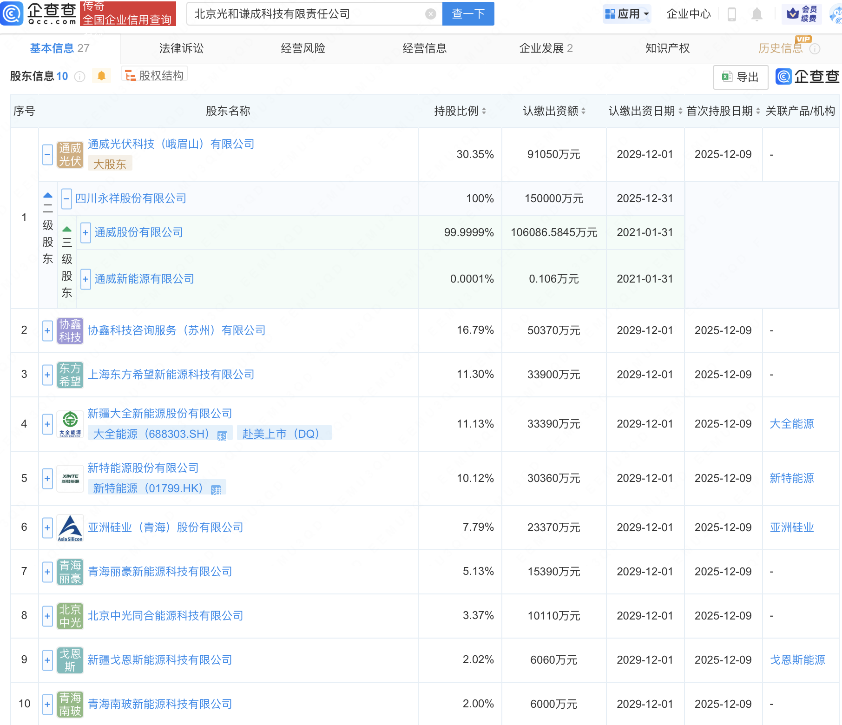Click the Asia Silicon logo in row 6
This screenshot has width=842, height=725.
(70, 527)
